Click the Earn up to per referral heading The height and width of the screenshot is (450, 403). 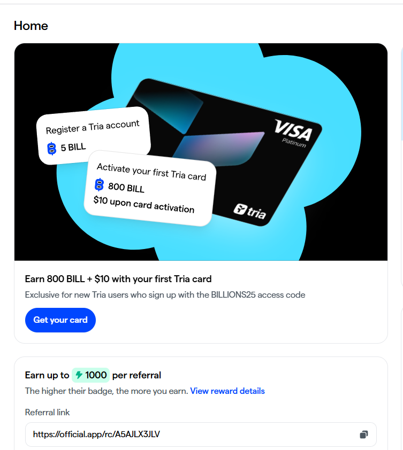click(93, 375)
